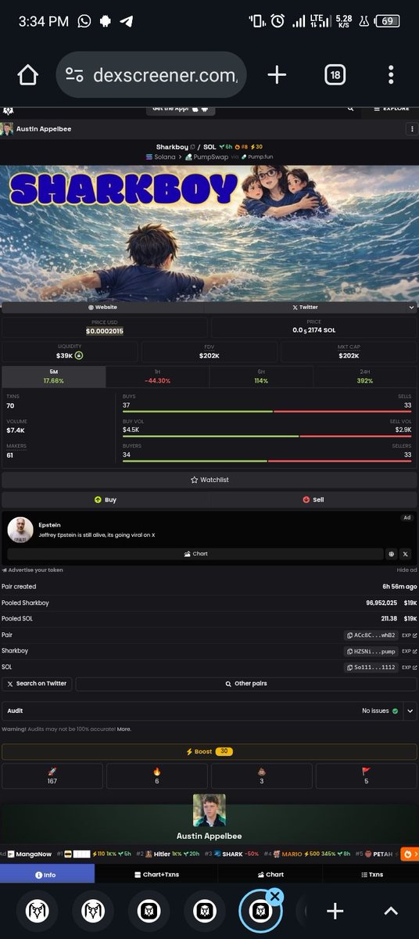
Task: Copy the Sharkboy token name icon
Action: tap(193, 147)
